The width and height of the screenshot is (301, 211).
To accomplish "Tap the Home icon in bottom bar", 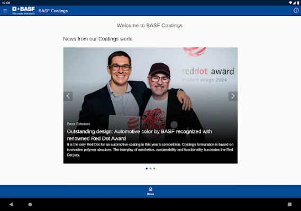I will (x=150, y=189).
